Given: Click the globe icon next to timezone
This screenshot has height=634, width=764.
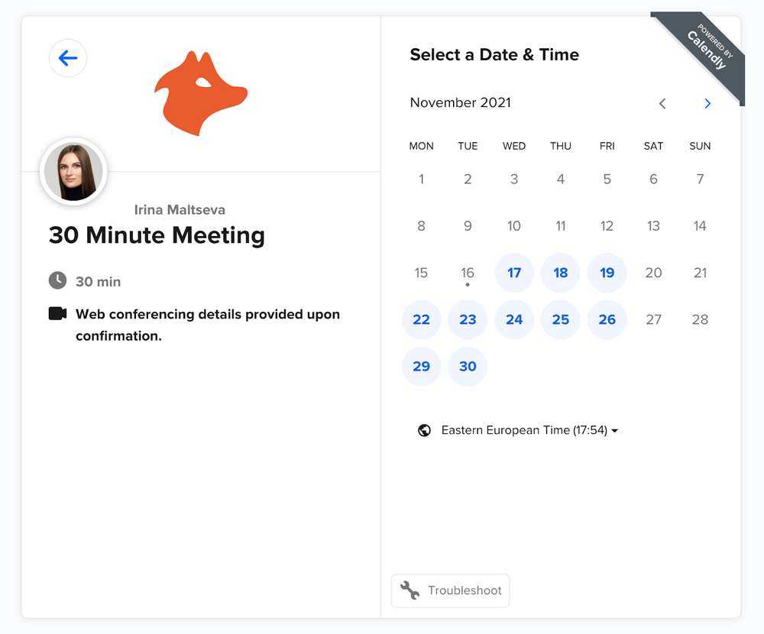Looking at the screenshot, I should pos(424,430).
